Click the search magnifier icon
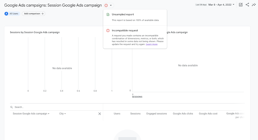This screenshot has width=258, height=140. coord(12,107)
